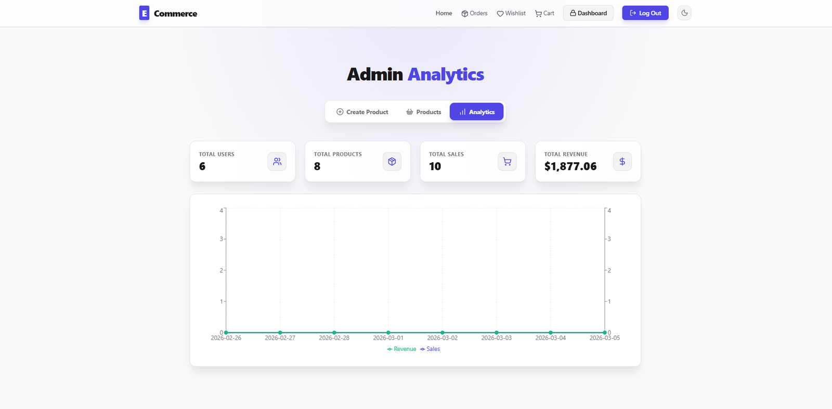The image size is (832, 409).
Task: Toggle the Revenue series in chart legend
Action: (x=401, y=349)
